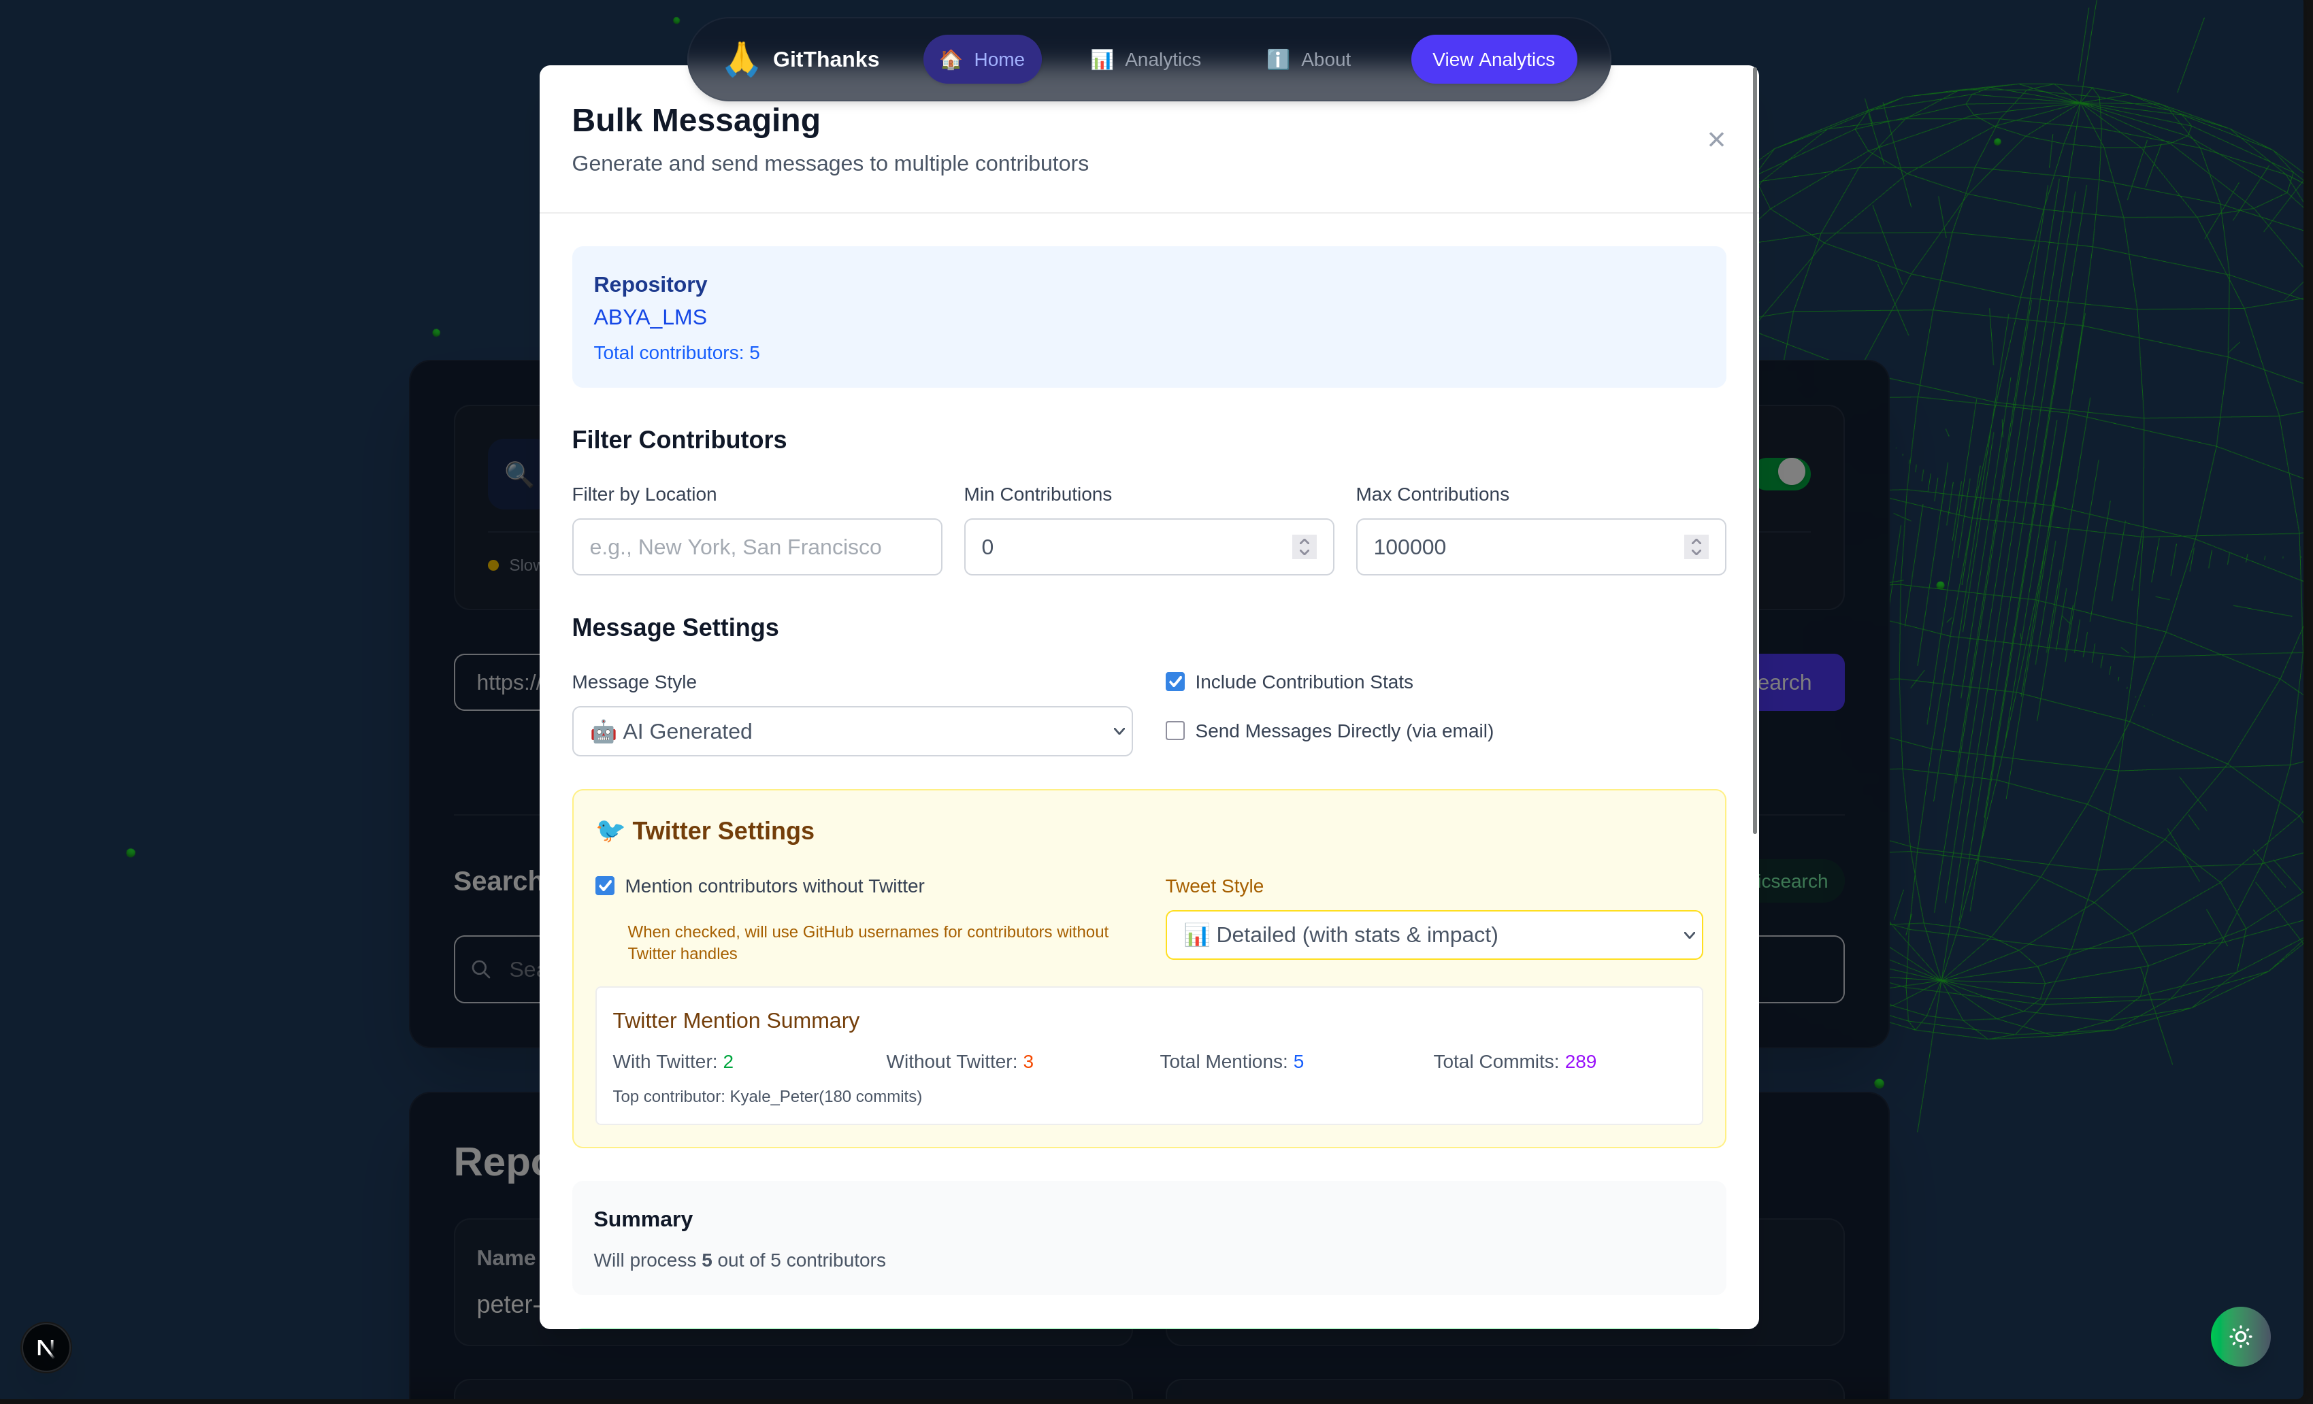The image size is (2313, 1404).
Task: Uncheck Include Contribution Stats
Action: click(1175, 682)
